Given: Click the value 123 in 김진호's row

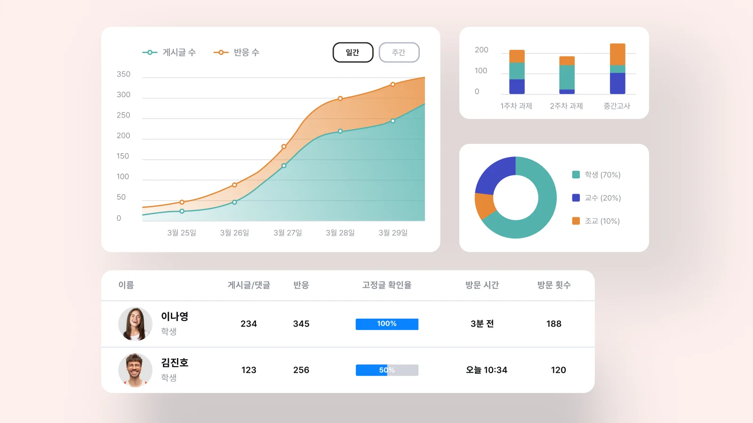Looking at the screenshot, I should pyautogui.click(x=249, y=370).
